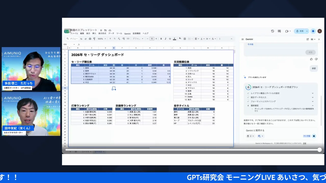Decrease decimal places
Screen dimensions: 326x183
tap(119, 39)
